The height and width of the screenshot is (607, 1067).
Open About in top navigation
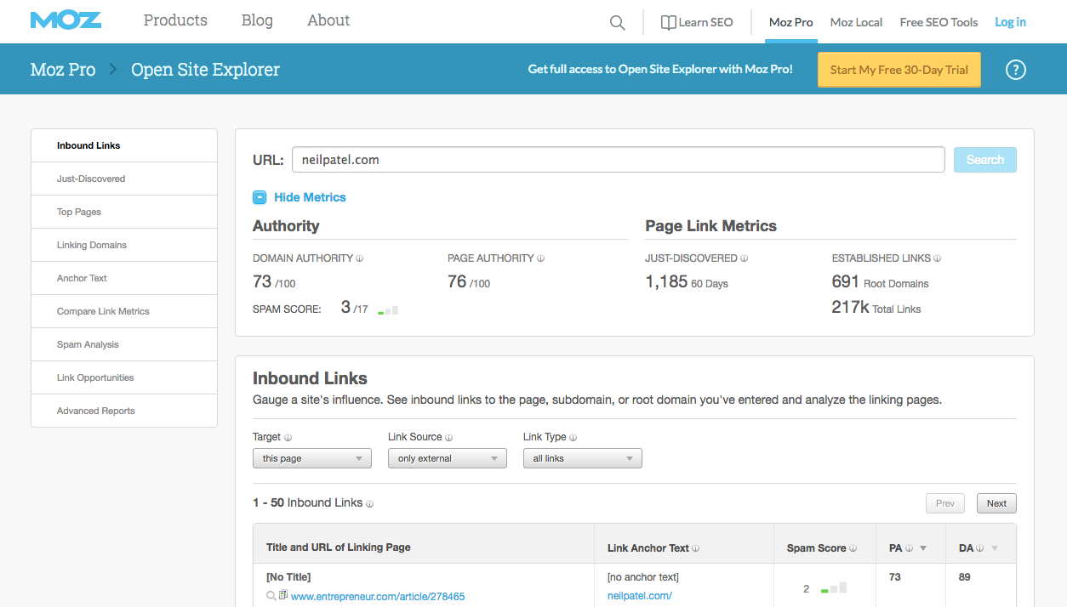328,20
